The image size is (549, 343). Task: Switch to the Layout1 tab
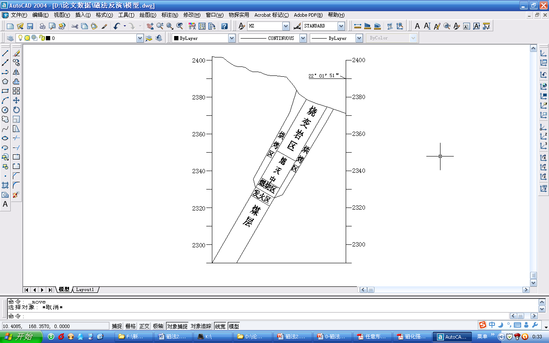tap(85, 290)
